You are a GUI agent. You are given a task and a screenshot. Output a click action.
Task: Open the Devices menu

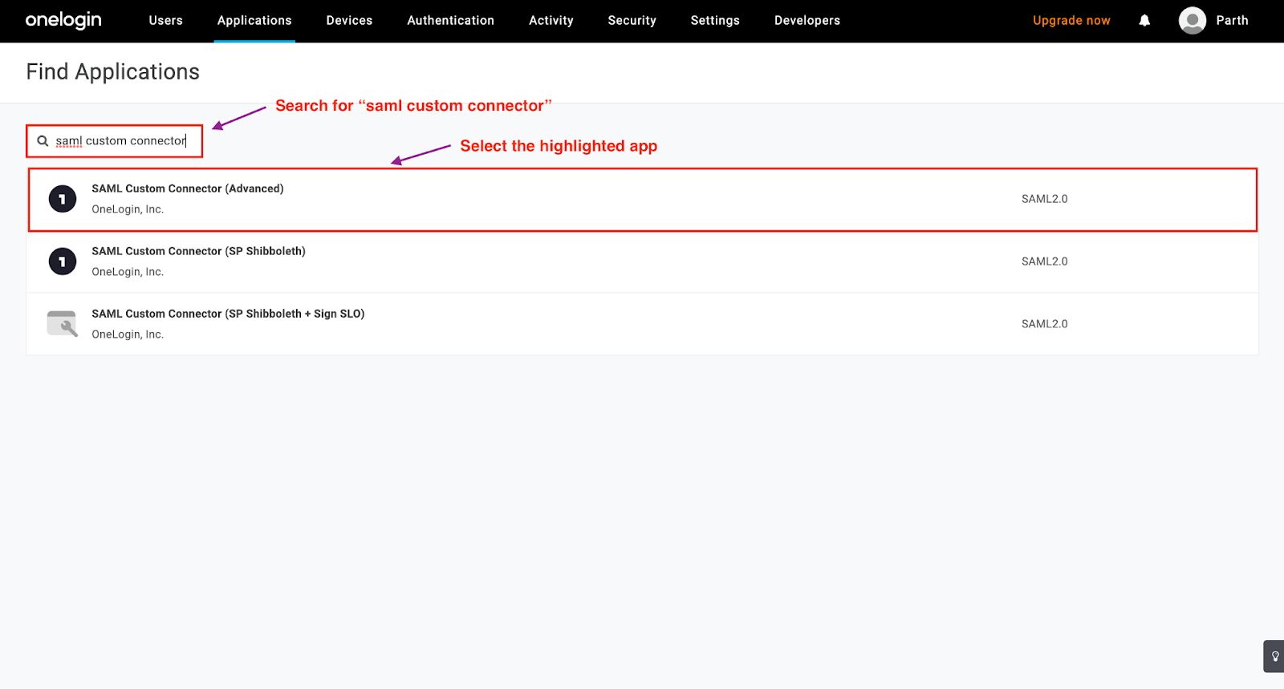pyautogui.click(x=349, y=21)
